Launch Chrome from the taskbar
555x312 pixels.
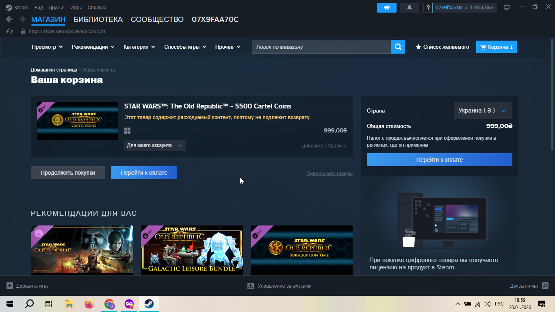point(109,304)
